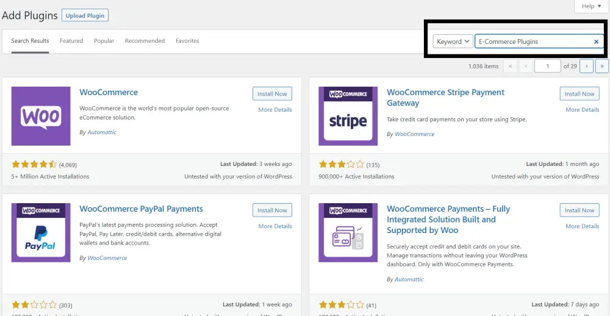Click the Upload Plugin button
Image resolution: width=610 pixels, height=316 pixels.
(85, 16)
